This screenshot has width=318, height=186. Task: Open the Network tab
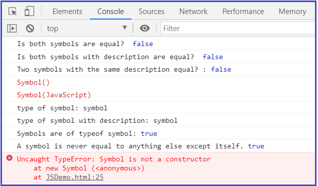(x=193, y=12)
